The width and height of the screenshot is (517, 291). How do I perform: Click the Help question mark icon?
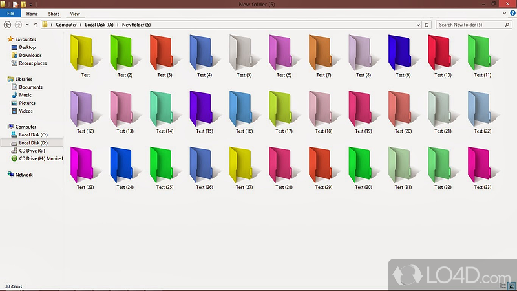pyautogui.click(x=512, y=13)
